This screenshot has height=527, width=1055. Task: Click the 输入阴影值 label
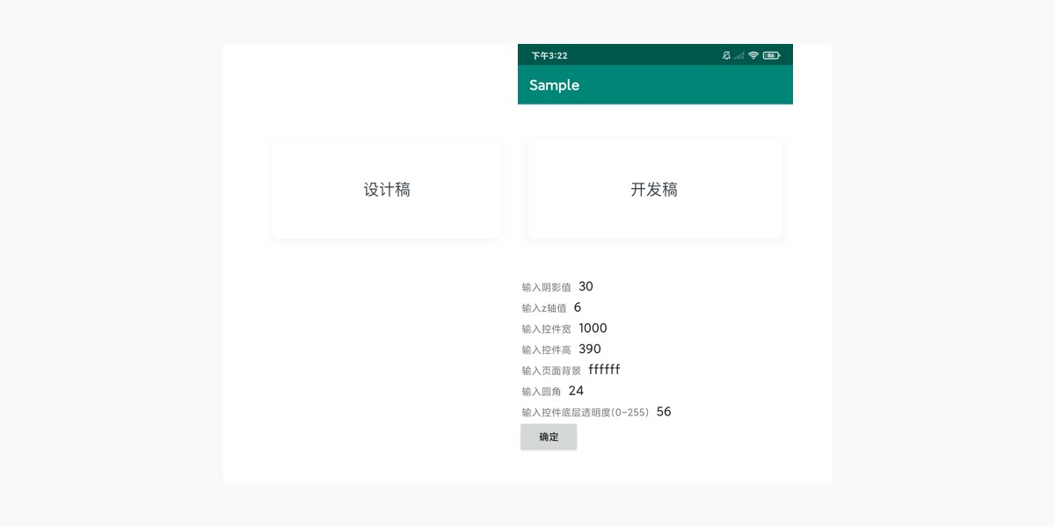coord(546,287)
